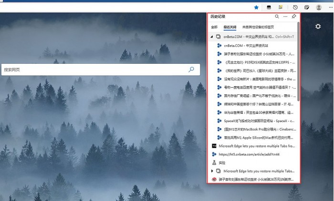The image size is (334, 201).
Task: Open the History clock icon in toolbar
Action: [x=295, y=7]
